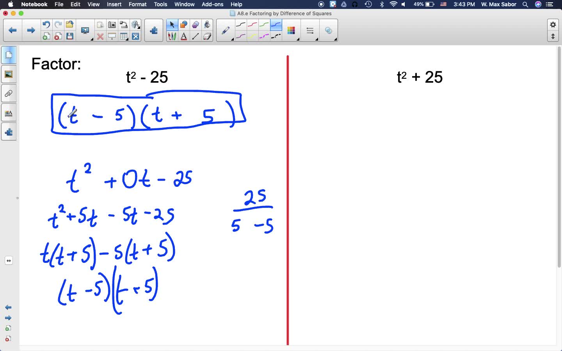
Task: Open the Edit menu
Action: pyautogui.click(x=75, y=4)
